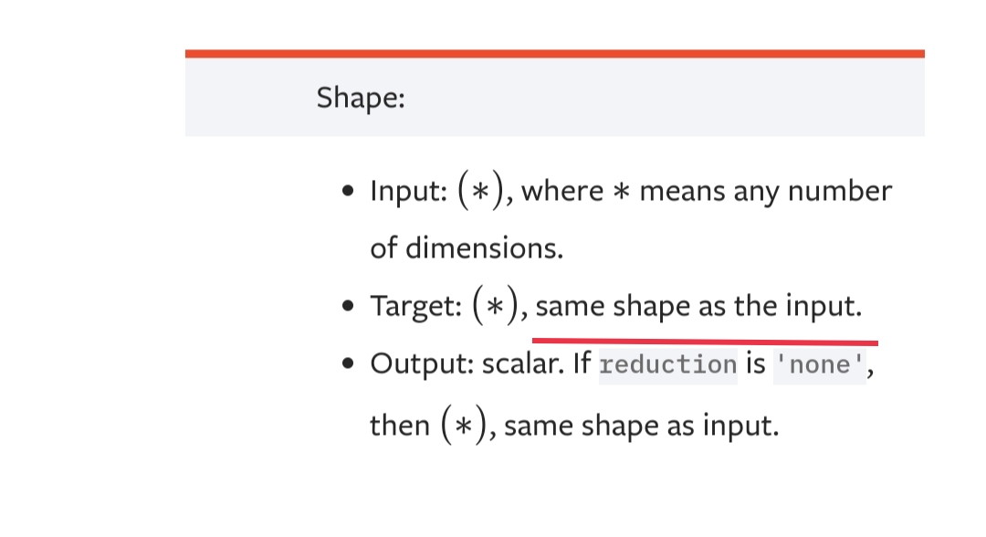The height and width of the screenshot is (537, 986).
Task: Click the bullet point before Input
Action: pyautogui.click(x=347, y=193)
